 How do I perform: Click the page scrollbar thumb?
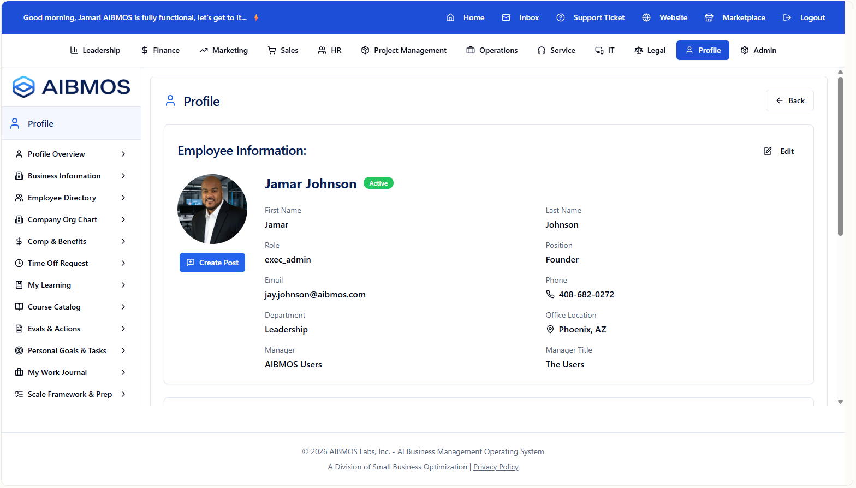[840, 156]
